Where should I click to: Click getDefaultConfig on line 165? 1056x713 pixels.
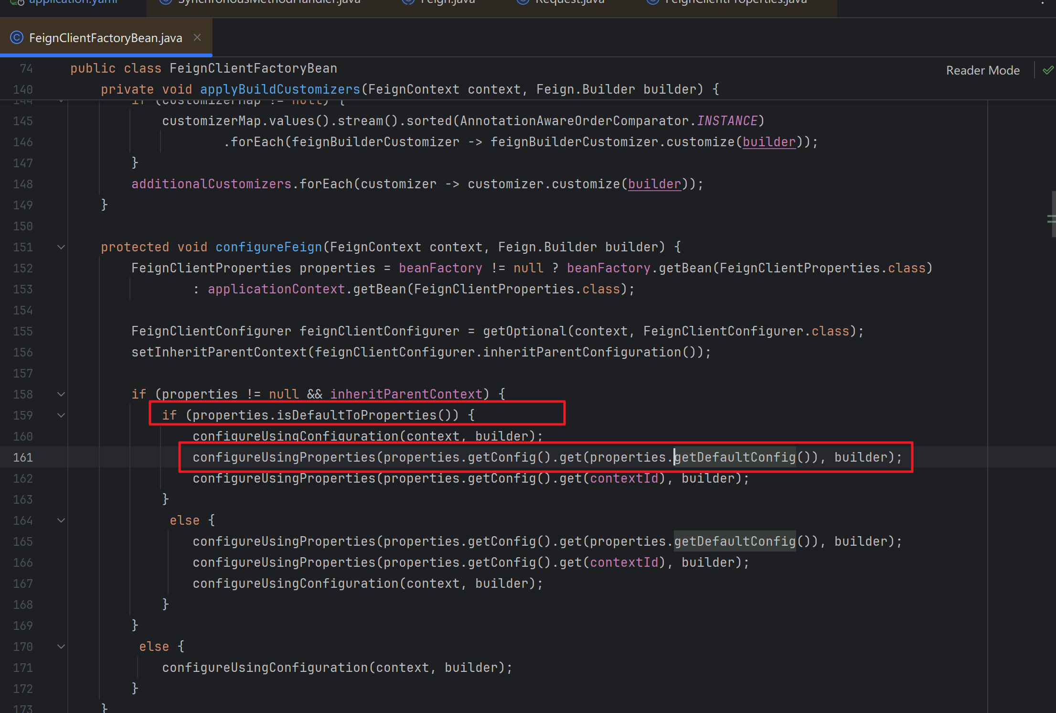point(735,541)
